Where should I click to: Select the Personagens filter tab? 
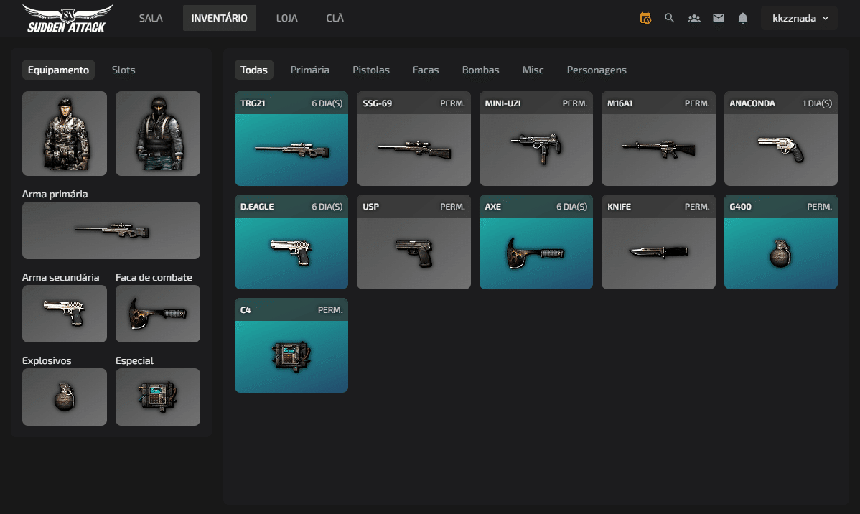(597, 70)
